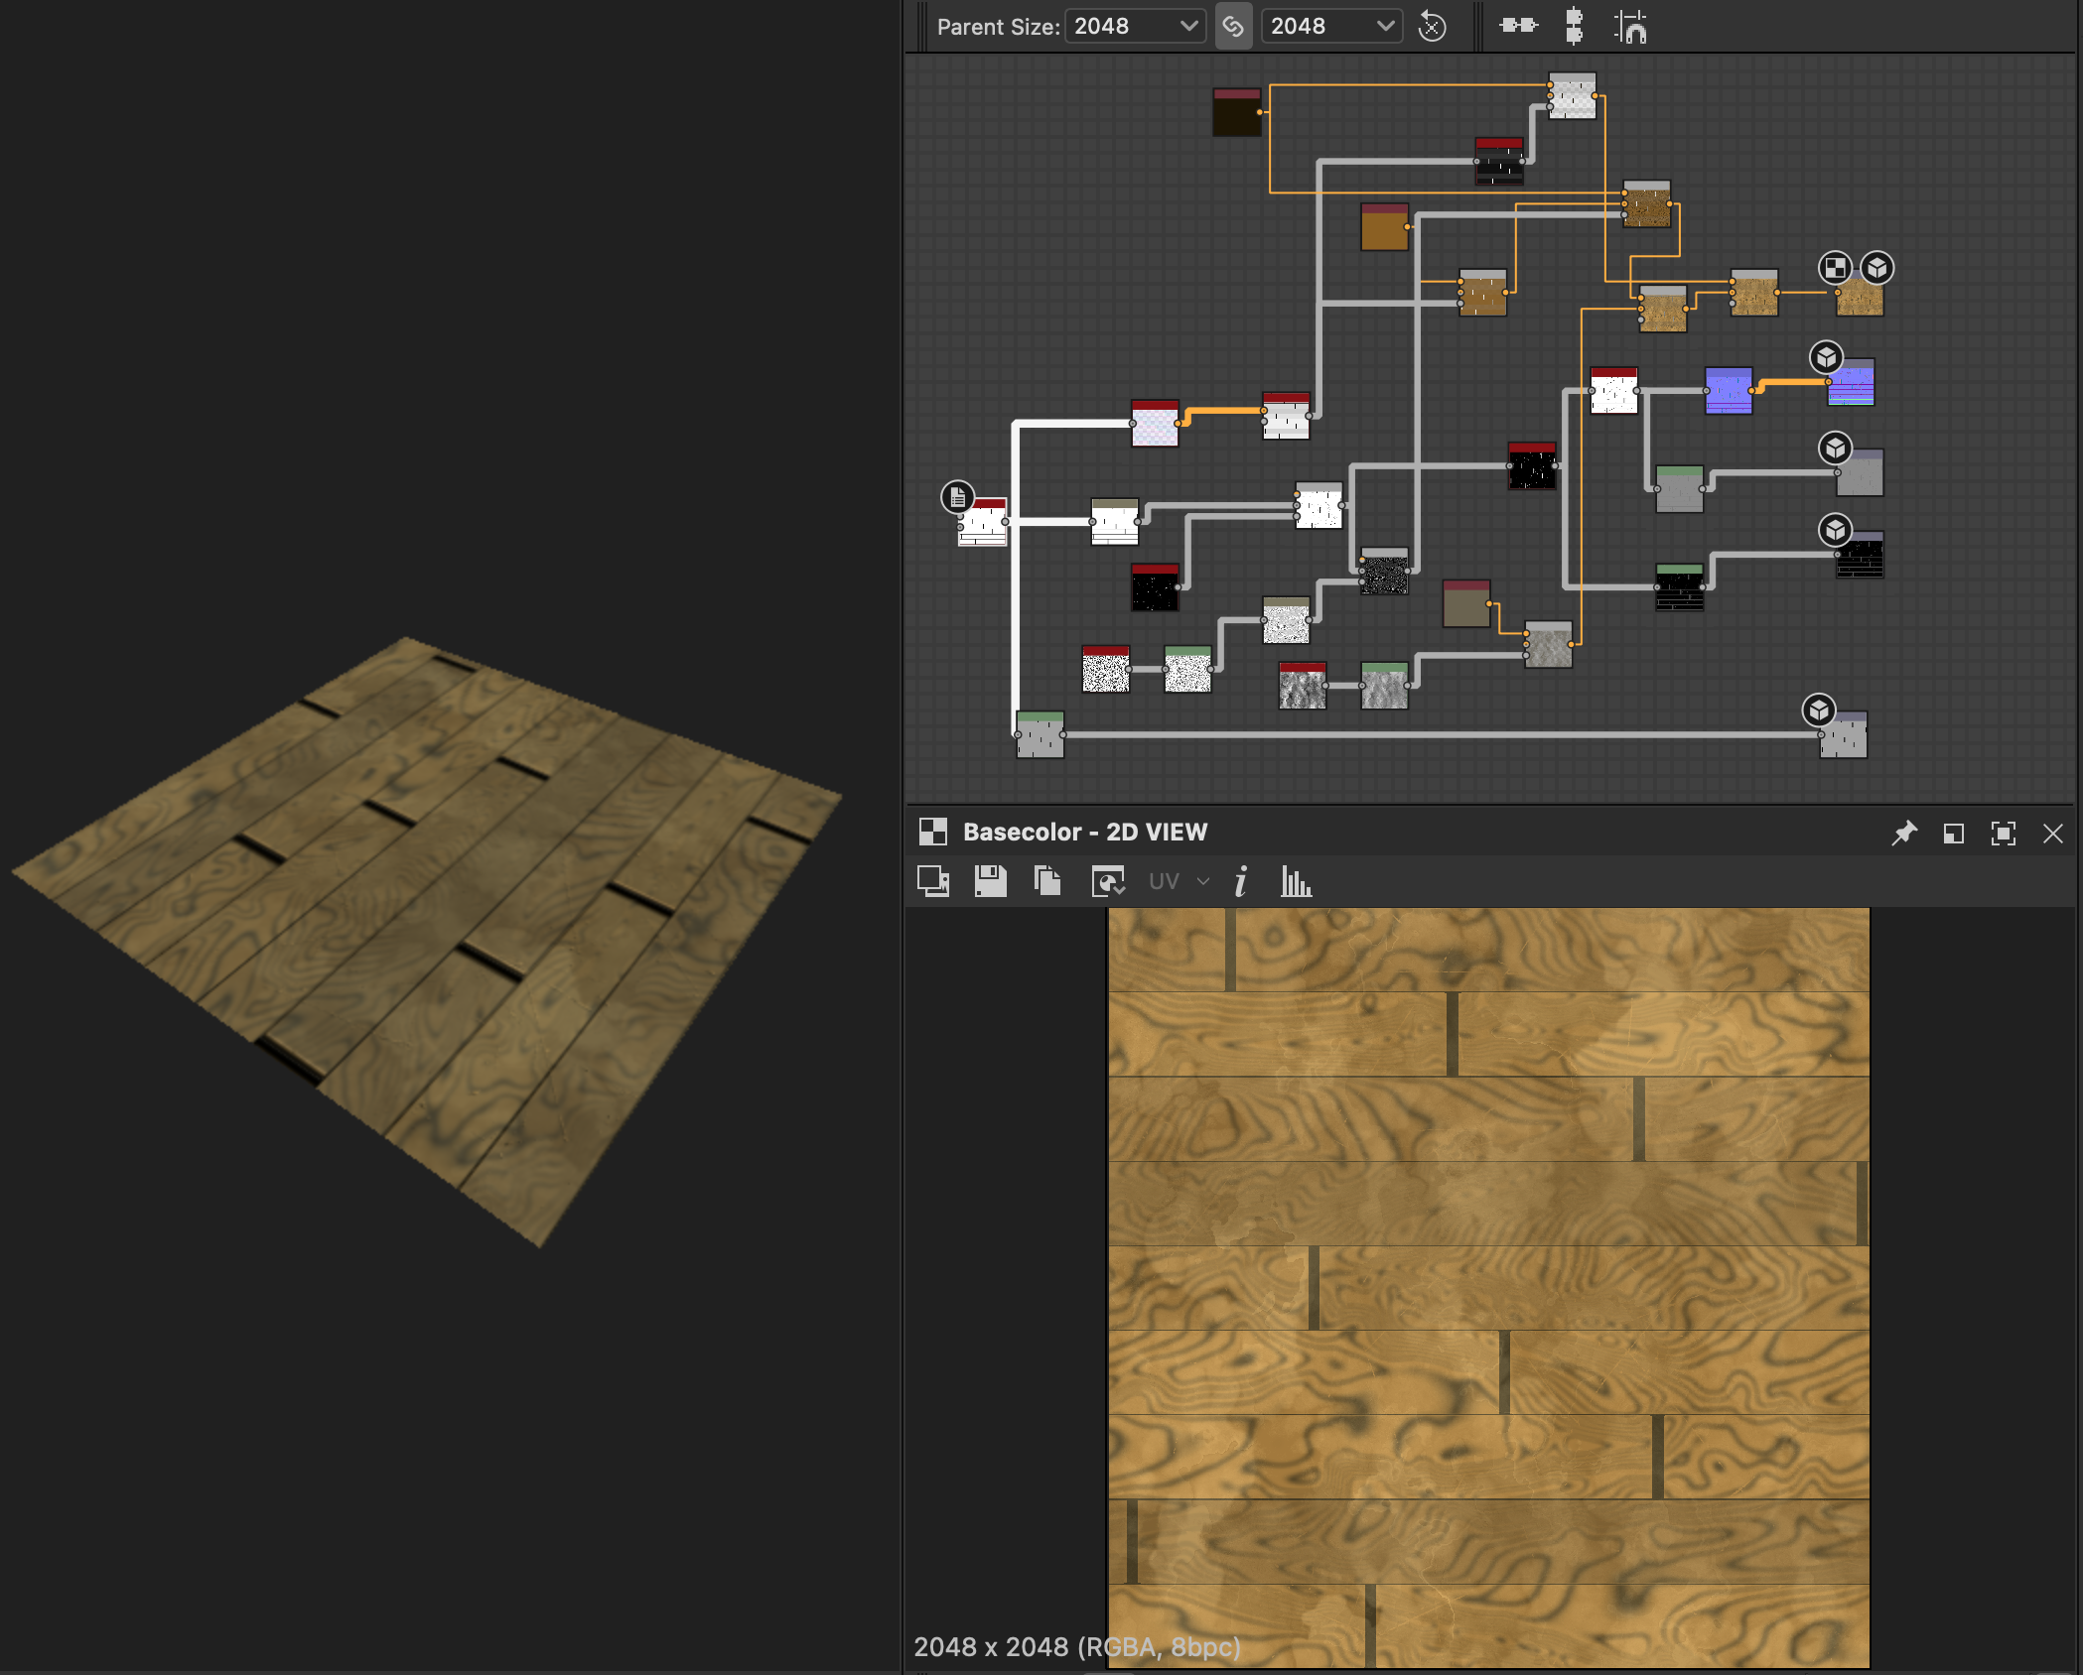2083x1675 pixels.
Task: Open the histogram display icon
Action: (1296, 881)
